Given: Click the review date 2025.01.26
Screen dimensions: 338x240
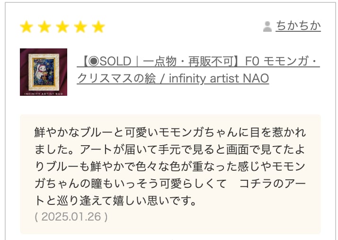Looking at the screenshot, I should [x=71, y=216].
